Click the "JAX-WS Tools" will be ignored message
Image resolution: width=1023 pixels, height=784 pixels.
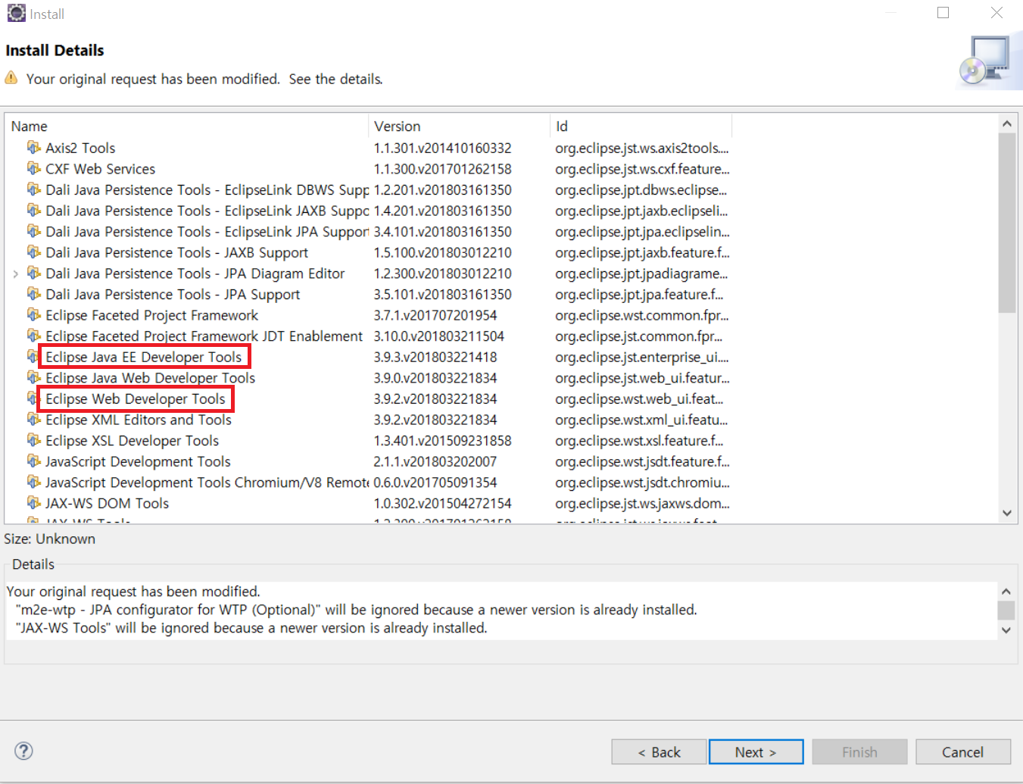point(251,628)
